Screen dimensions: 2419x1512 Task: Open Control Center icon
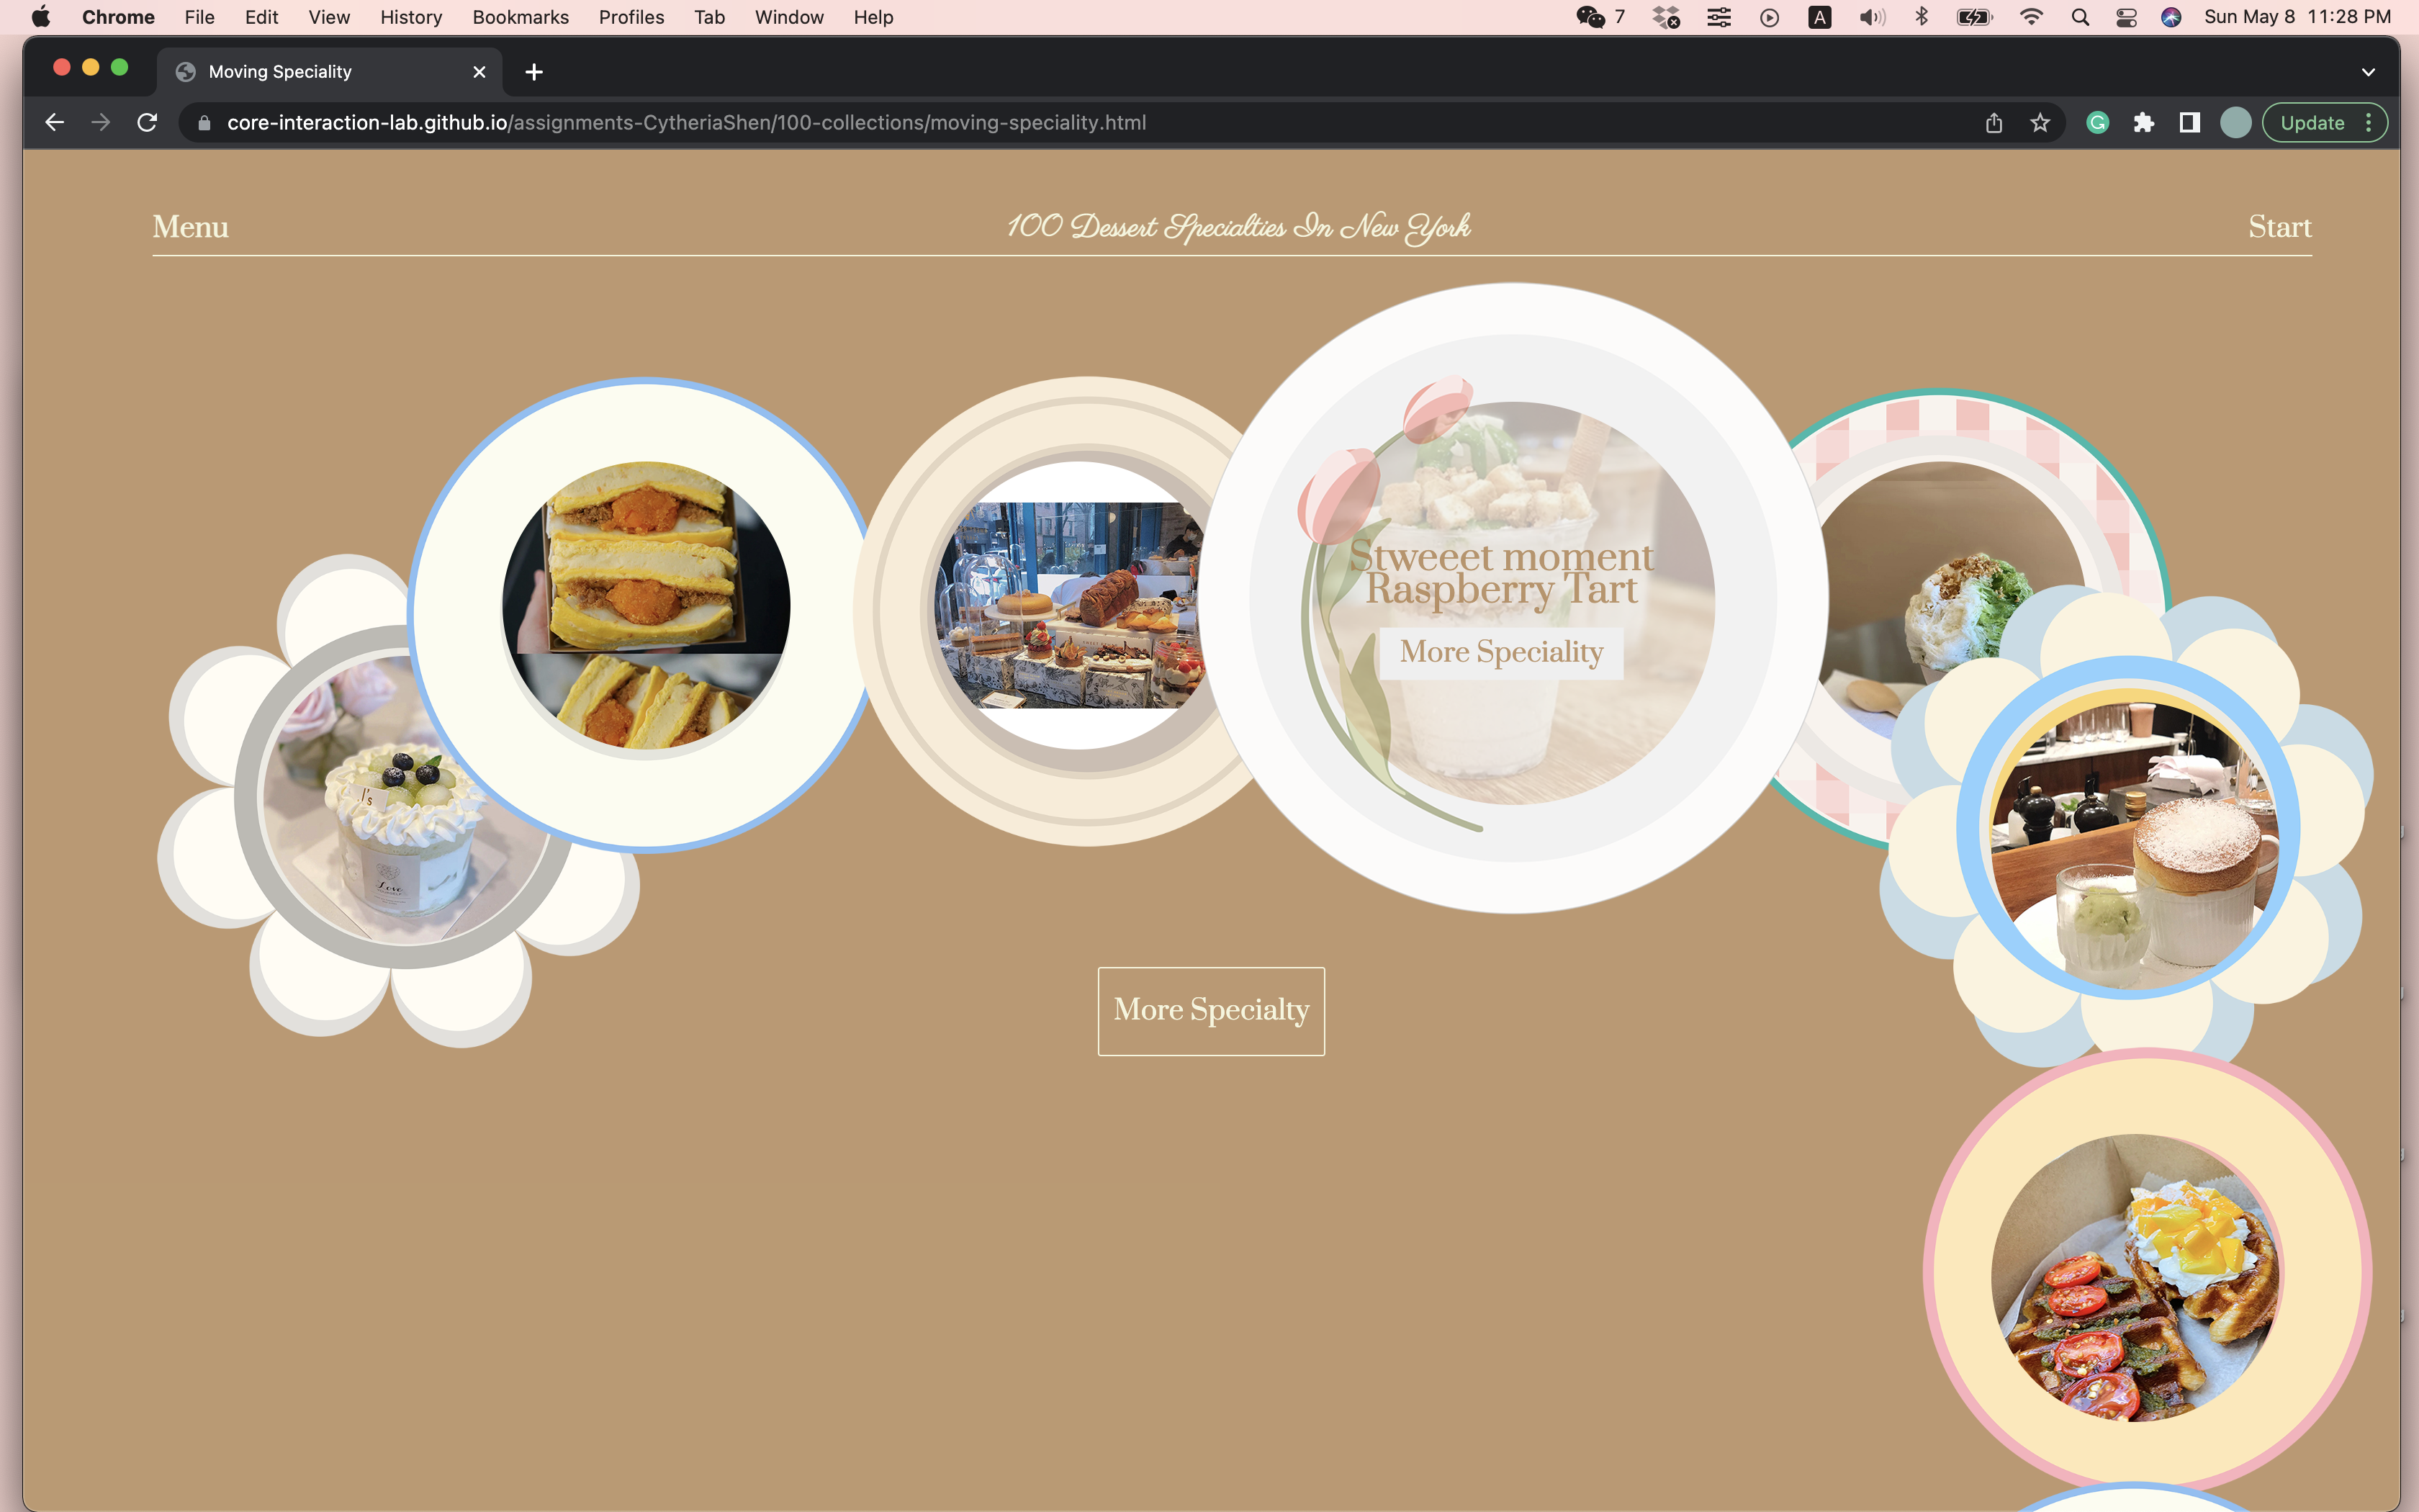(x=2126, y=17)
